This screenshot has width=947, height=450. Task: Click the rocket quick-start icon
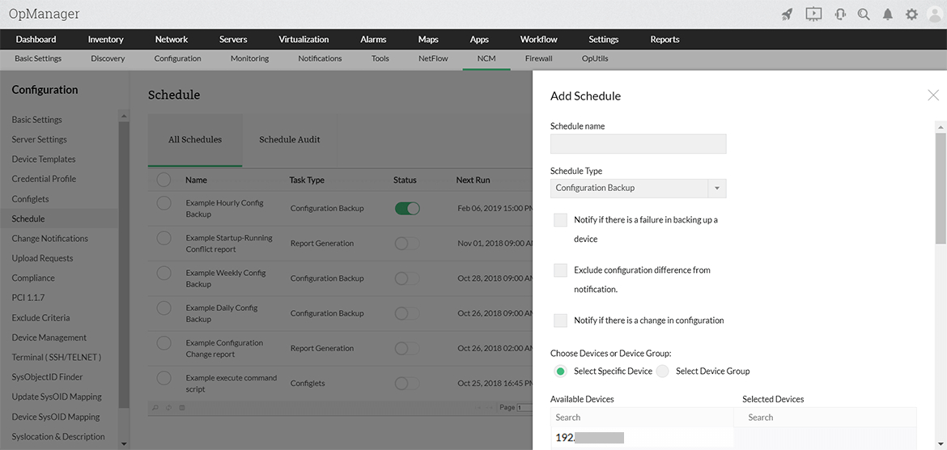pyautogui.click(x=787, y=15)
